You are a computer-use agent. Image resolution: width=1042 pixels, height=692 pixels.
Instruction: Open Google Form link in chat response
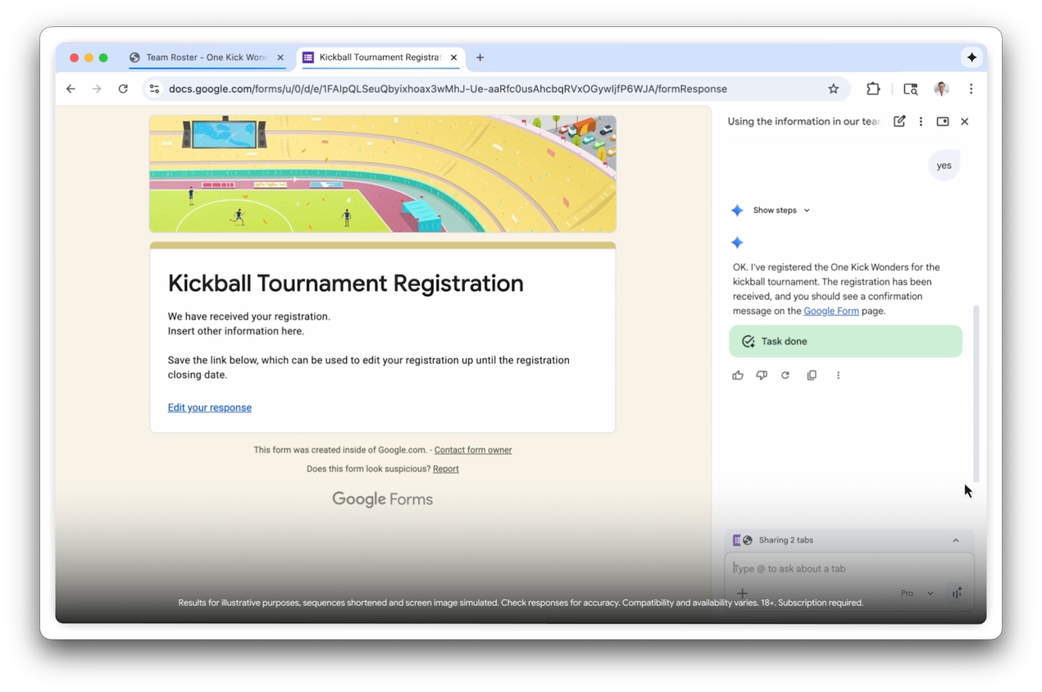click(831, 312)
